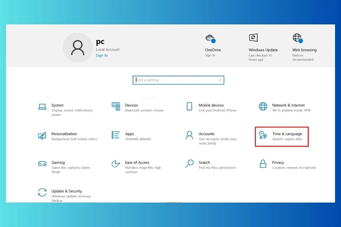Click the Accounts person icon
Screen dimensions: 341x227
189,135
